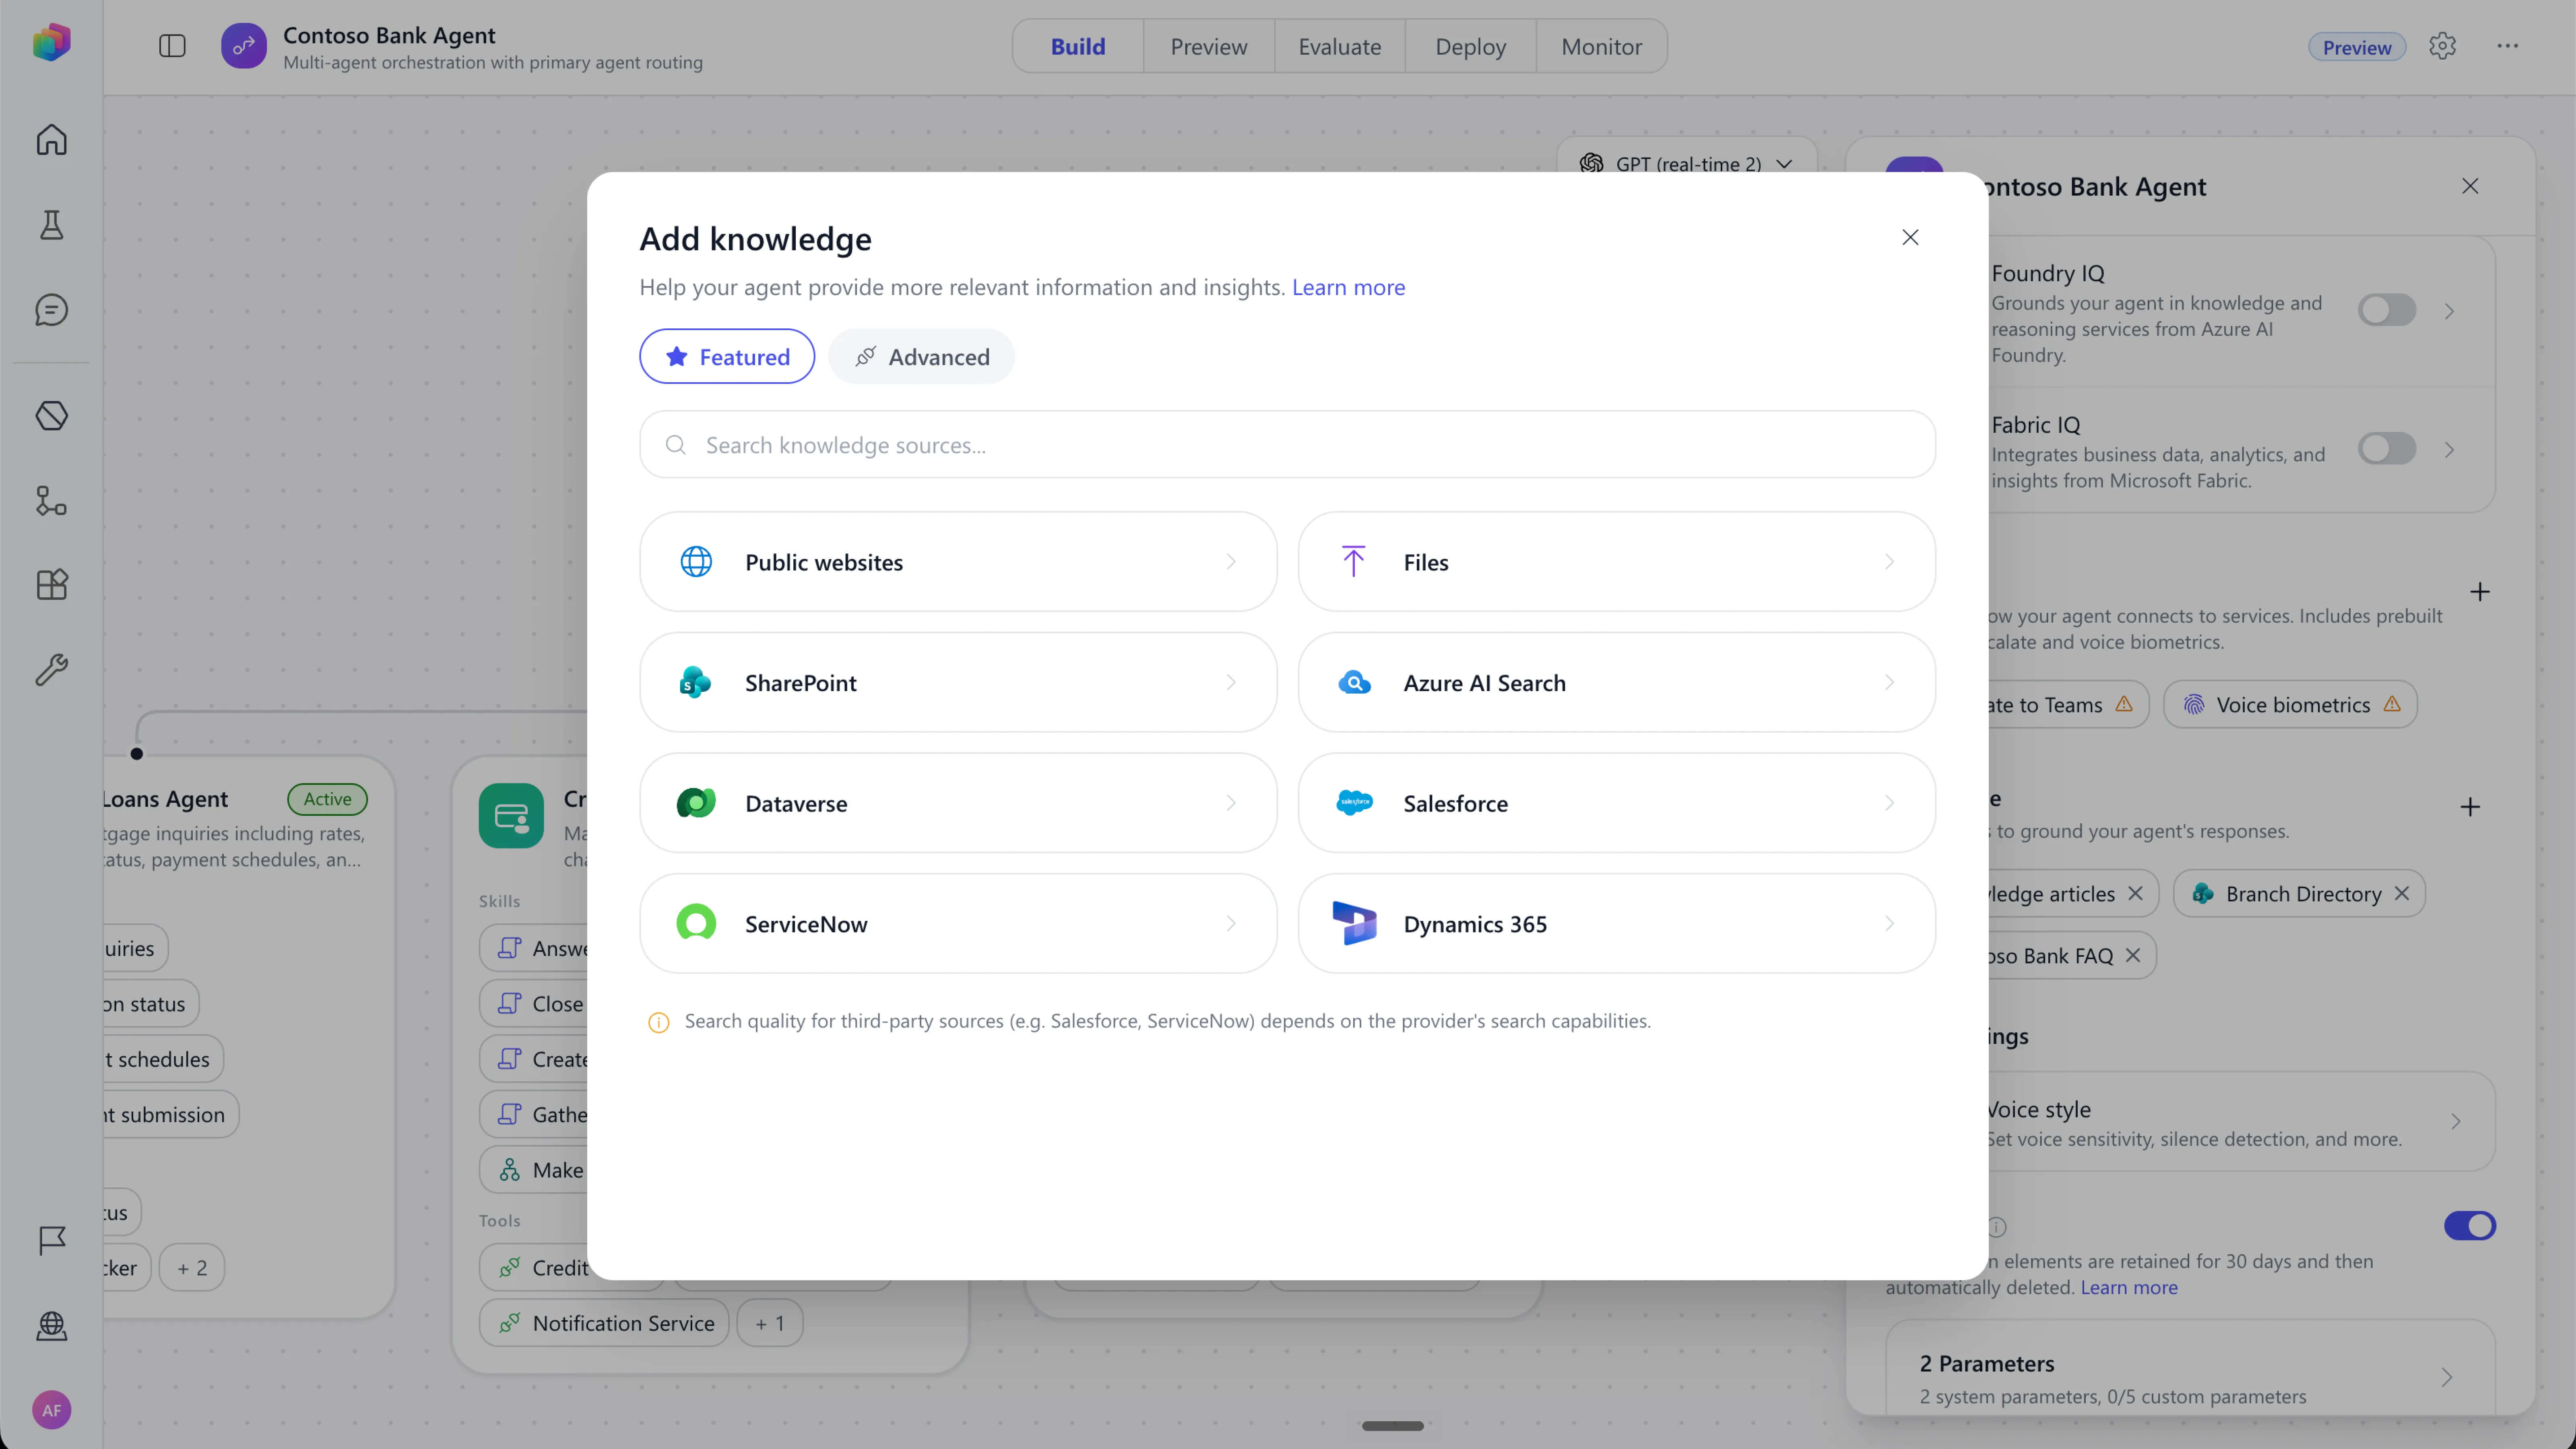The height and width of the screenshot is (1449, 2576).
Task: Open the lab flask icon in sidebar
Action: [x=51, y=225]
